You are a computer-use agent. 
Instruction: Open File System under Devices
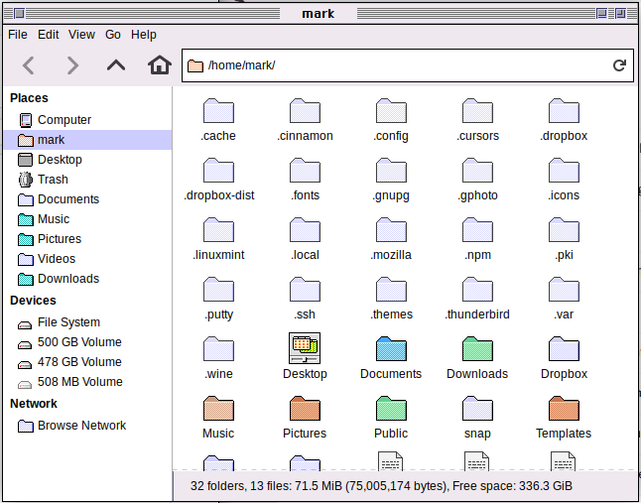pos(87,322)
